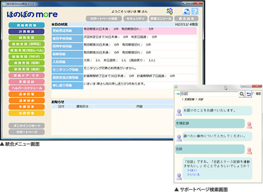Click the 内容 column header
This screenshot has height=192, width=263.
(x=139, y=106)
